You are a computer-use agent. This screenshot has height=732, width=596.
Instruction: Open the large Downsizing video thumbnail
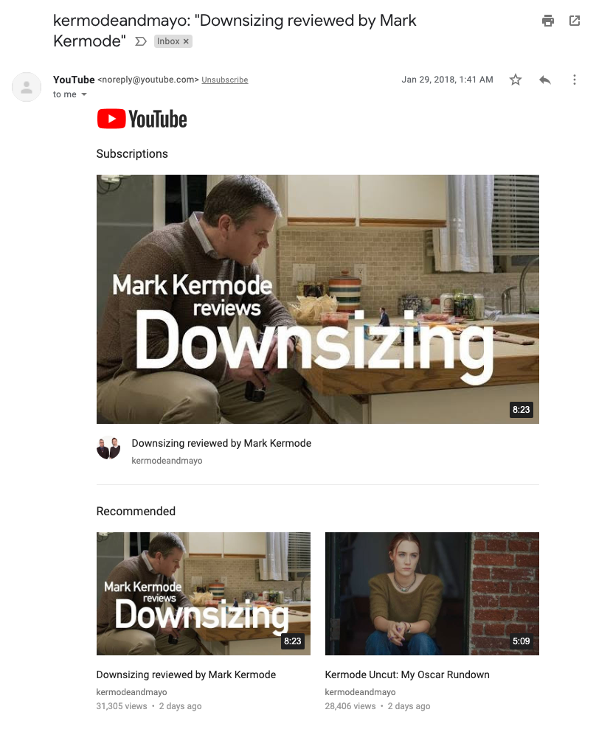point(318,299)
